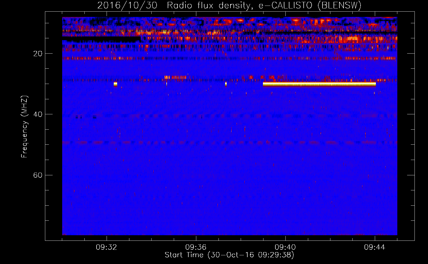The image size is (428, 264).
Task: Click the 09:40 time tick label
Action: coord(285,247)
